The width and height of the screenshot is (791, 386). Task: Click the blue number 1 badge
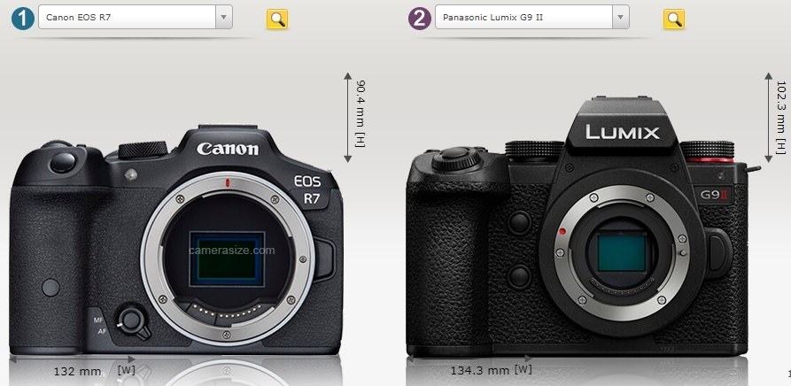[22, 18]
